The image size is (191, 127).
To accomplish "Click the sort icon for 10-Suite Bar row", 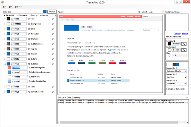I will point(53,64).
